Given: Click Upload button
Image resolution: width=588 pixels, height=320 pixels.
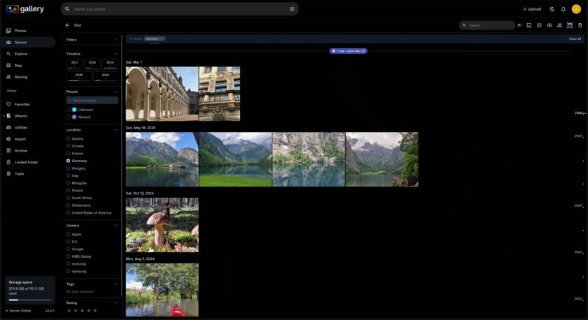Looking at the screenshot, I should coord(532,9).
